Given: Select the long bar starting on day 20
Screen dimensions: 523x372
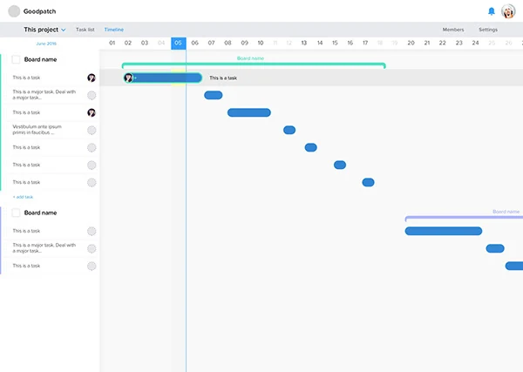Looking at the screenshot, I should [444, 231].
